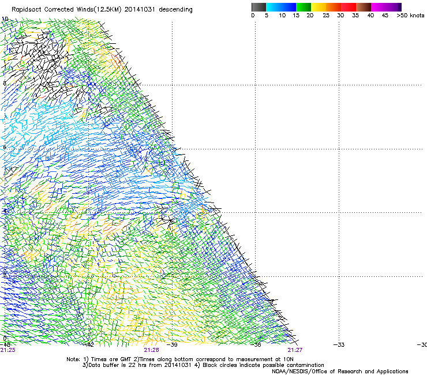The image size is (427, 375).
Task: Click the latitude 2 axis label
Action: click(5, 275)
